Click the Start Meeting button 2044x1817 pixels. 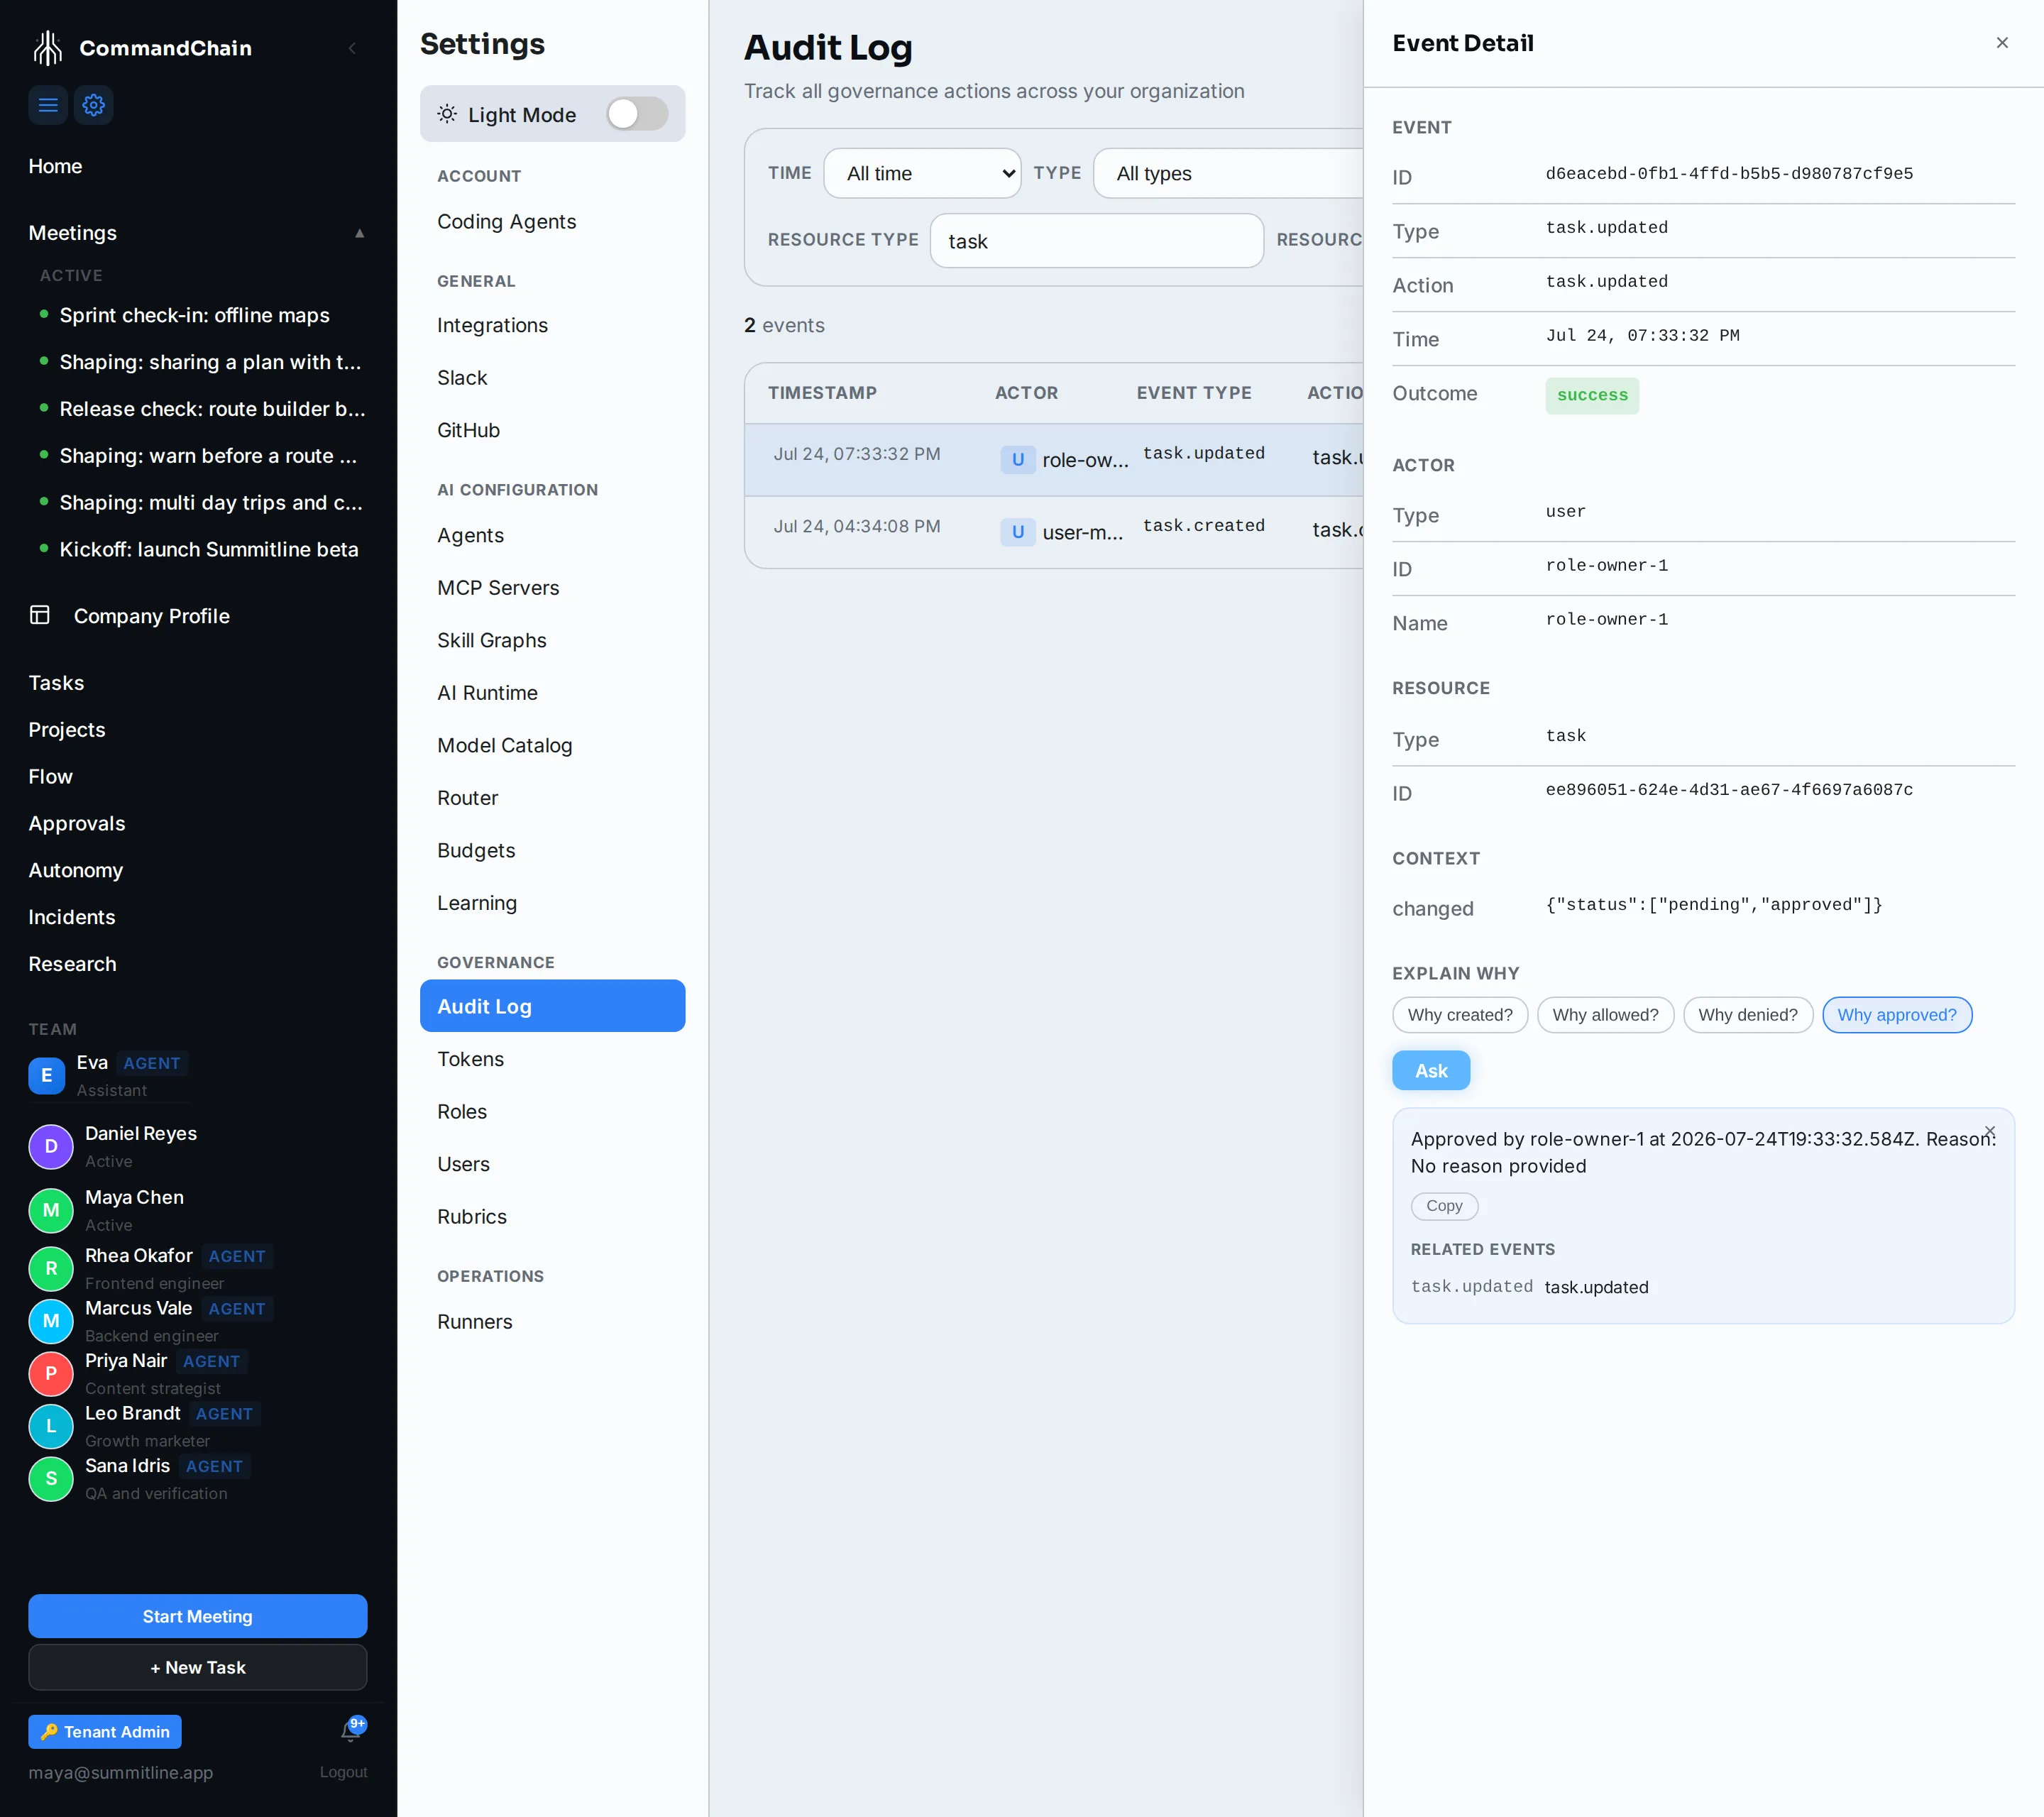point(197,1615)
